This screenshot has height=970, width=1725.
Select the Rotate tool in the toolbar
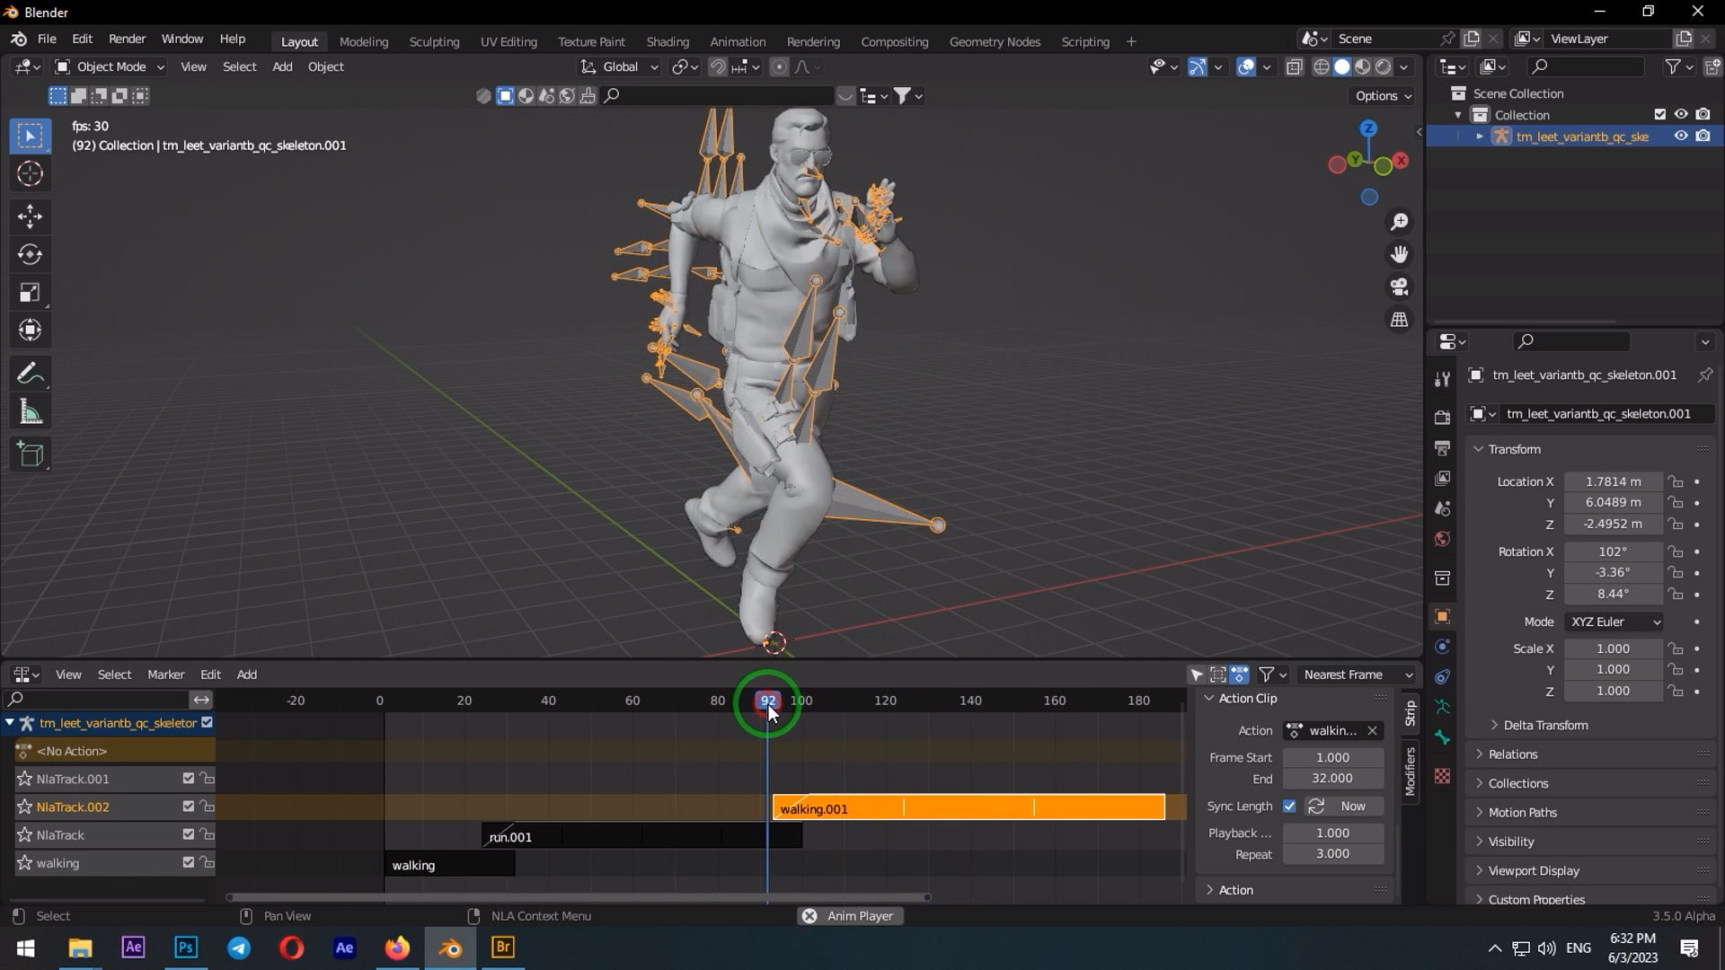pyautogui.click(x=30, y=254)
